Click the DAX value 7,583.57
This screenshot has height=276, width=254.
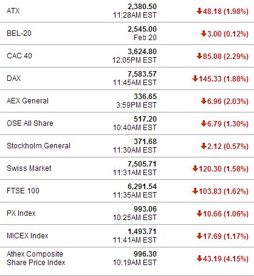point(142,74)
